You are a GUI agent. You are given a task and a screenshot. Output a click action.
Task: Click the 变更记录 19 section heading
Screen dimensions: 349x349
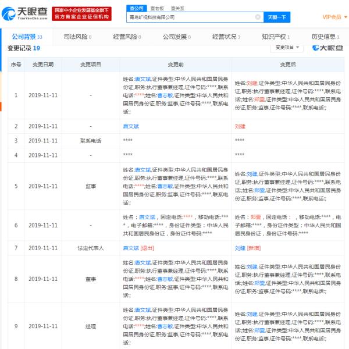point(24,48)
